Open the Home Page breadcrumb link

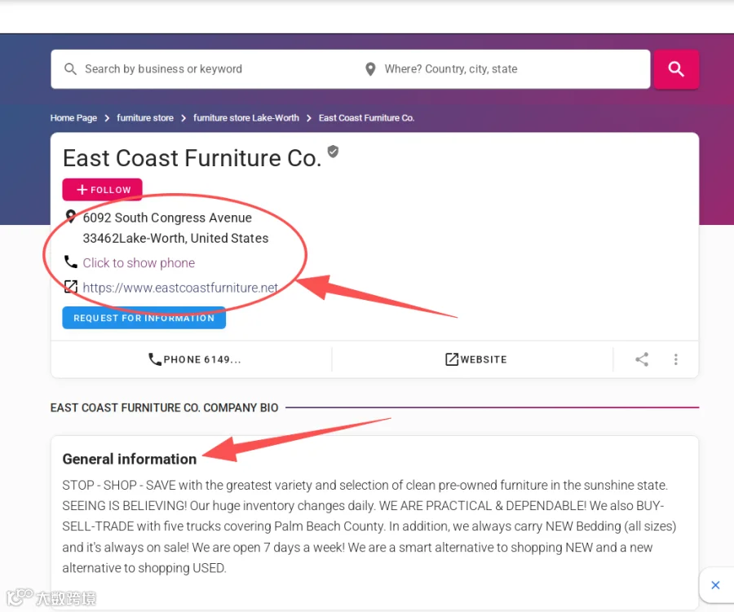(x=73, y=118)
